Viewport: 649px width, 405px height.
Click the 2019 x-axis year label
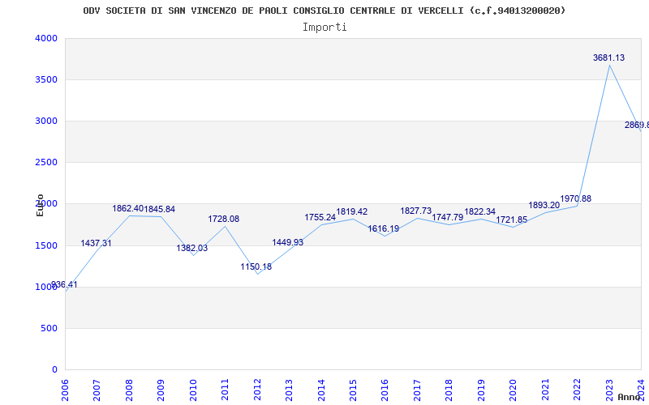[x=481, y=390]
